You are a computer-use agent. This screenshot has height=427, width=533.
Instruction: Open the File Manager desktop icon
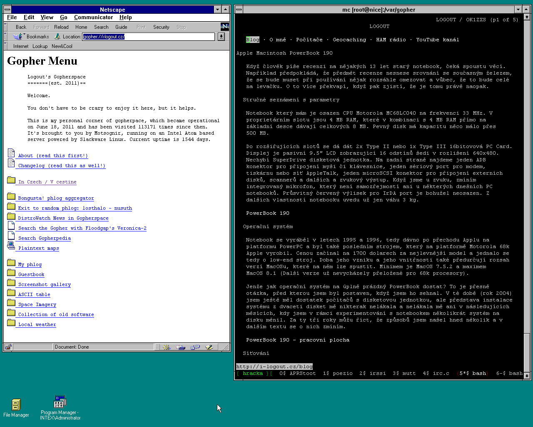[16, 407]
